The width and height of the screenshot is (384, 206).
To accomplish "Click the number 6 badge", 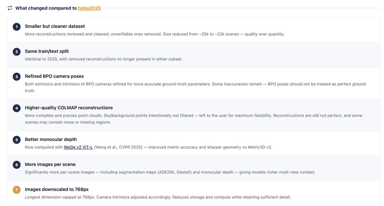I will point(17,165).
